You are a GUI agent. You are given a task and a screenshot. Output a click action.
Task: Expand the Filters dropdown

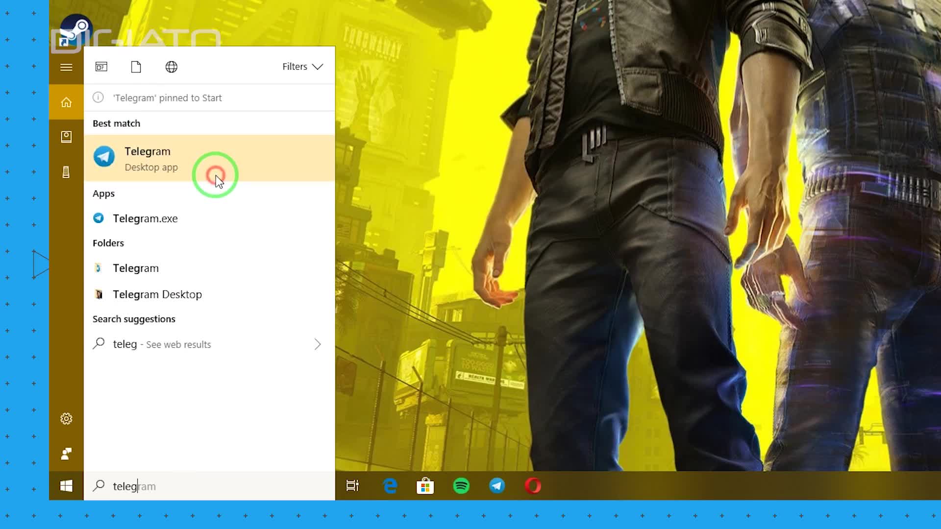tap(302, 67)
